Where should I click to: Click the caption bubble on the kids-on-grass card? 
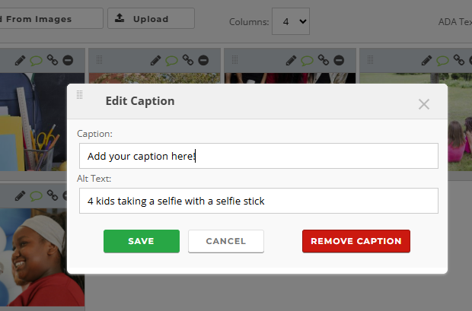442,61
